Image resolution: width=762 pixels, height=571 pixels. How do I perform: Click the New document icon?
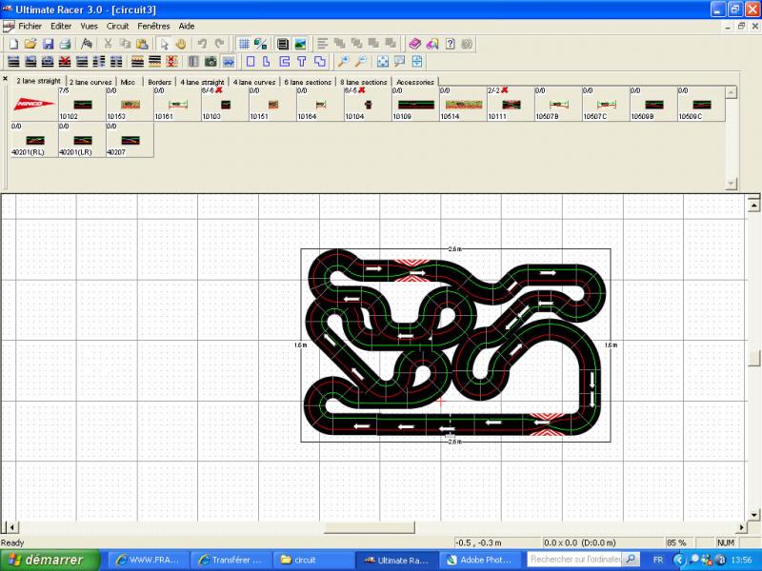coord(13,44)
